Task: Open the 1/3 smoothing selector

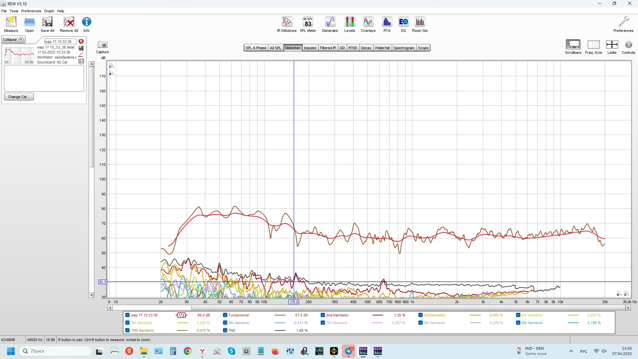Action: [x=181, y=315]
